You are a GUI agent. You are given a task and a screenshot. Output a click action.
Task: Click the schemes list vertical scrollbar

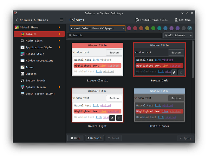[x=193, y=59]
